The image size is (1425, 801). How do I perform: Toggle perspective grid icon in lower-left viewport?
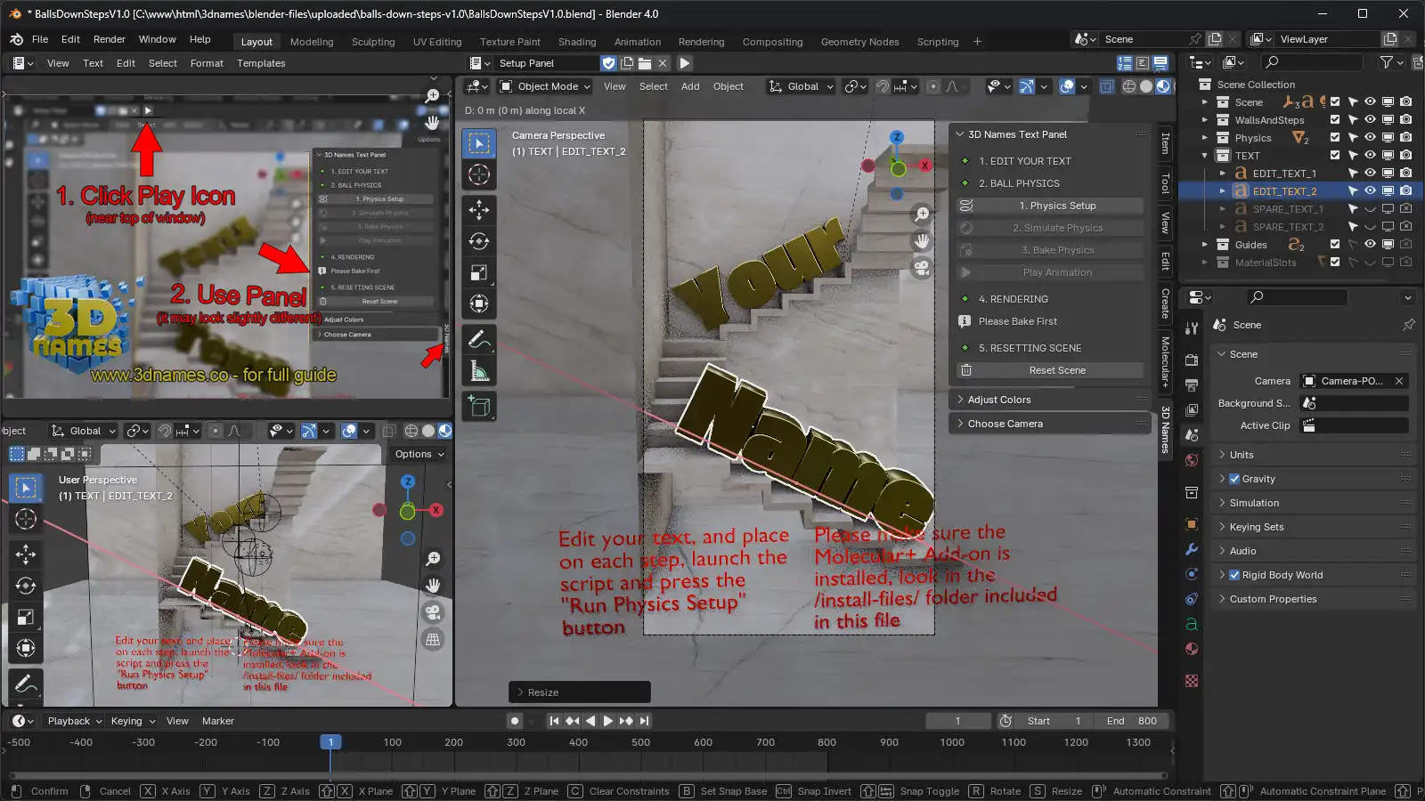(433, 639)
